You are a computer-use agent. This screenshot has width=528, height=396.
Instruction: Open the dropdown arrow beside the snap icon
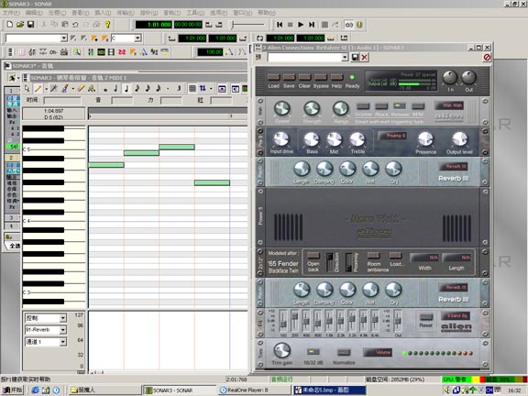[x=211, y=89]
